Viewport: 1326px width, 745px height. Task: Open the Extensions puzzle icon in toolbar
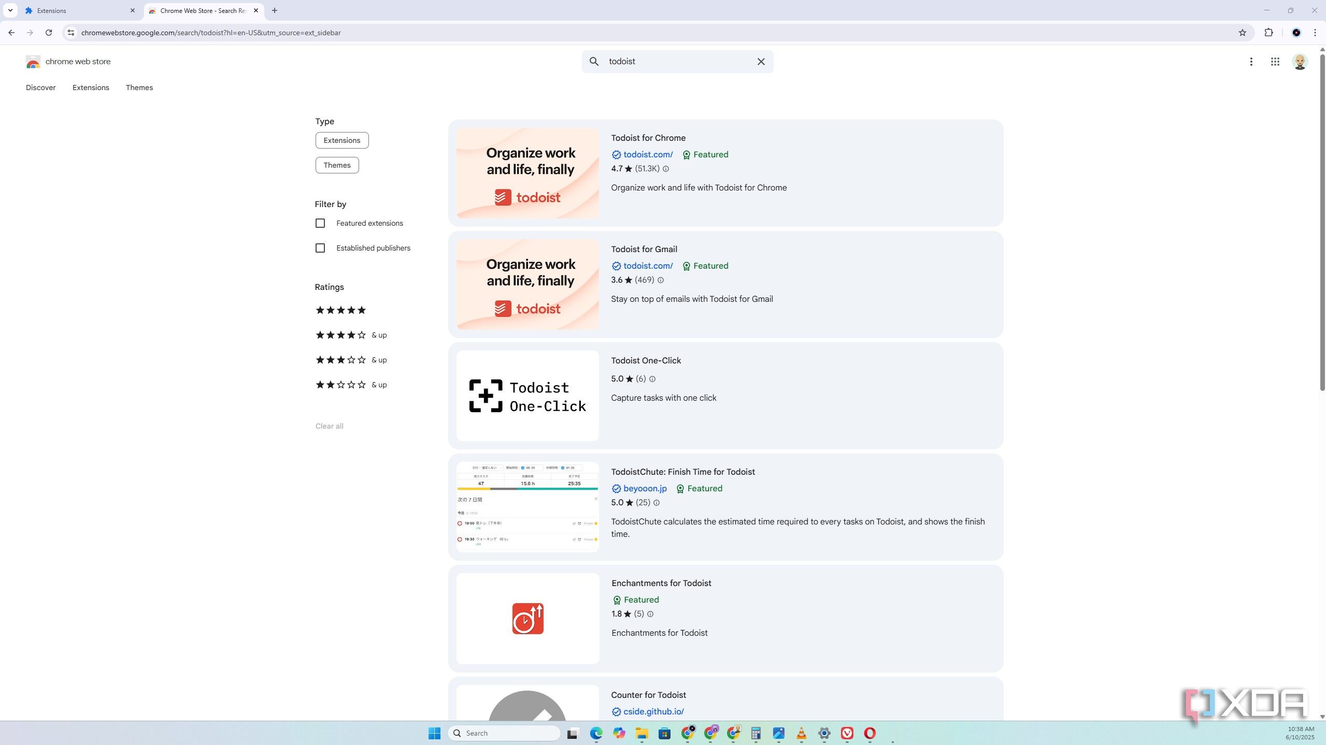click(1268, 33)
